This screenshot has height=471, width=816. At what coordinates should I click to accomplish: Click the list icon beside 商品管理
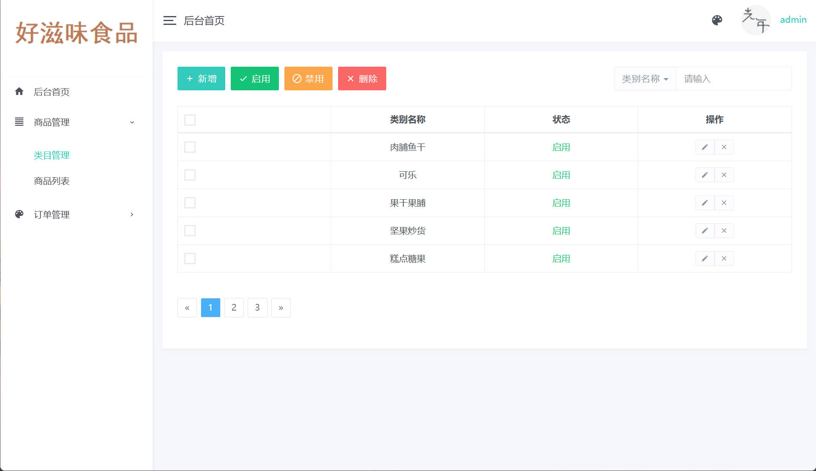click(19, 122)
